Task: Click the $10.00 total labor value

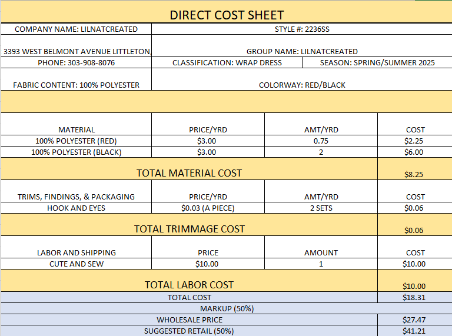Action: (x=415, y=281)
